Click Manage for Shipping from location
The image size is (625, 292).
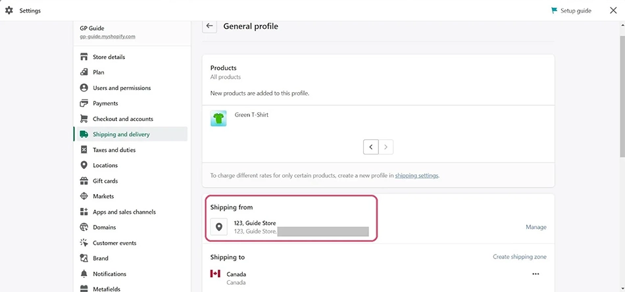click(536, 228)
